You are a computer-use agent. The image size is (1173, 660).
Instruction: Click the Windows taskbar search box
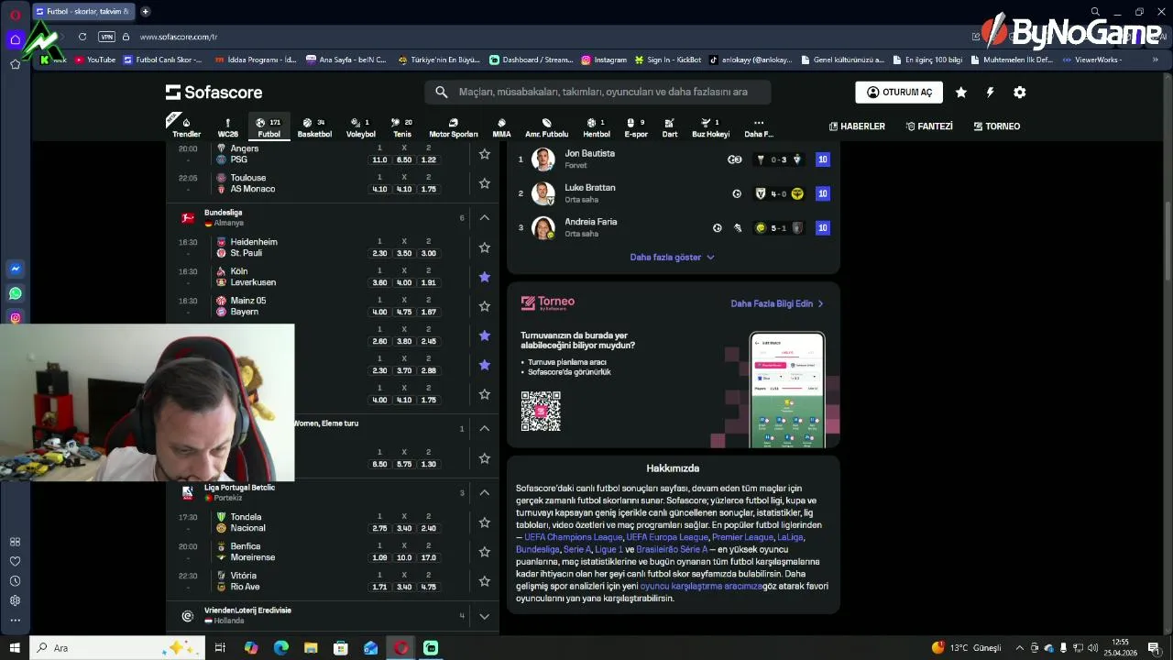(x=119, y=648)
